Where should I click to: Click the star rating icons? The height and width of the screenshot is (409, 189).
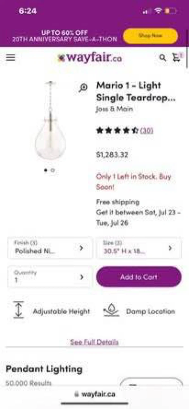117,130
